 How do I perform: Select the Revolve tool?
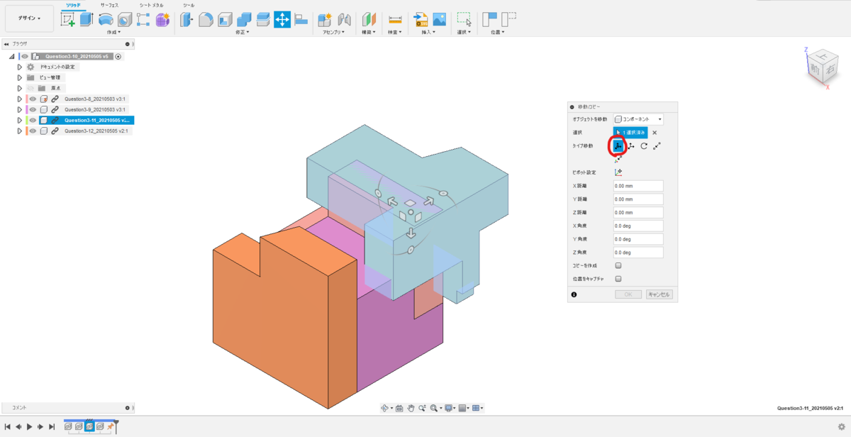106,20
